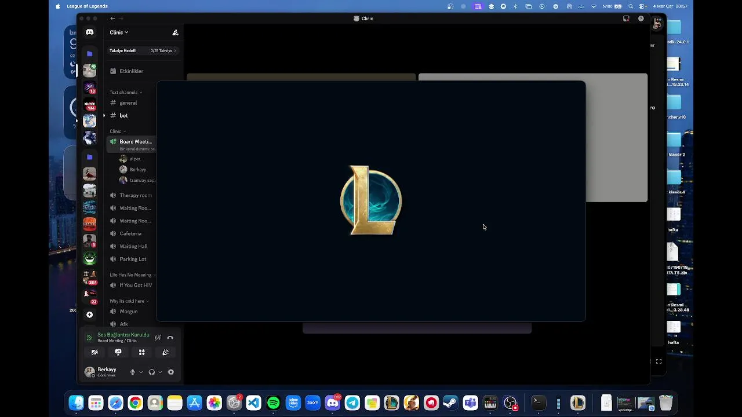Open Control Center in menu bar

point(642,6)
